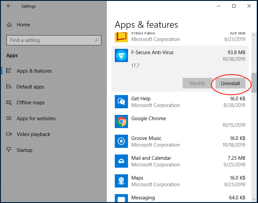Select the Maps app icon
The width and height of the screenshot is (258, 203).
pyautogui.click(x=121, y=181)
